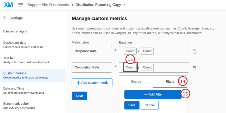Click Add custom metric button

[x=92, y=83]
